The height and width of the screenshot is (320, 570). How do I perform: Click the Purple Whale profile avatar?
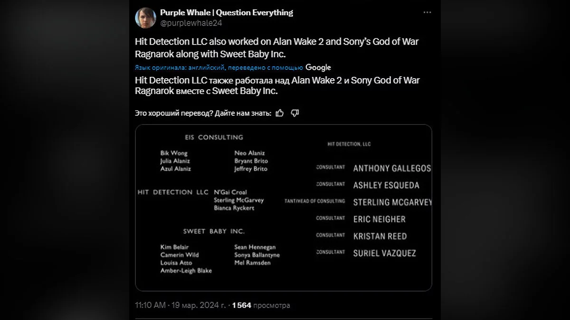tap(146, 18)
